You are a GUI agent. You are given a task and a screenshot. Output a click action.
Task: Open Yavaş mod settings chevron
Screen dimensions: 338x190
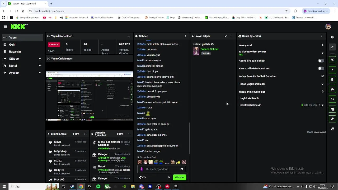(x=322, y=45)
